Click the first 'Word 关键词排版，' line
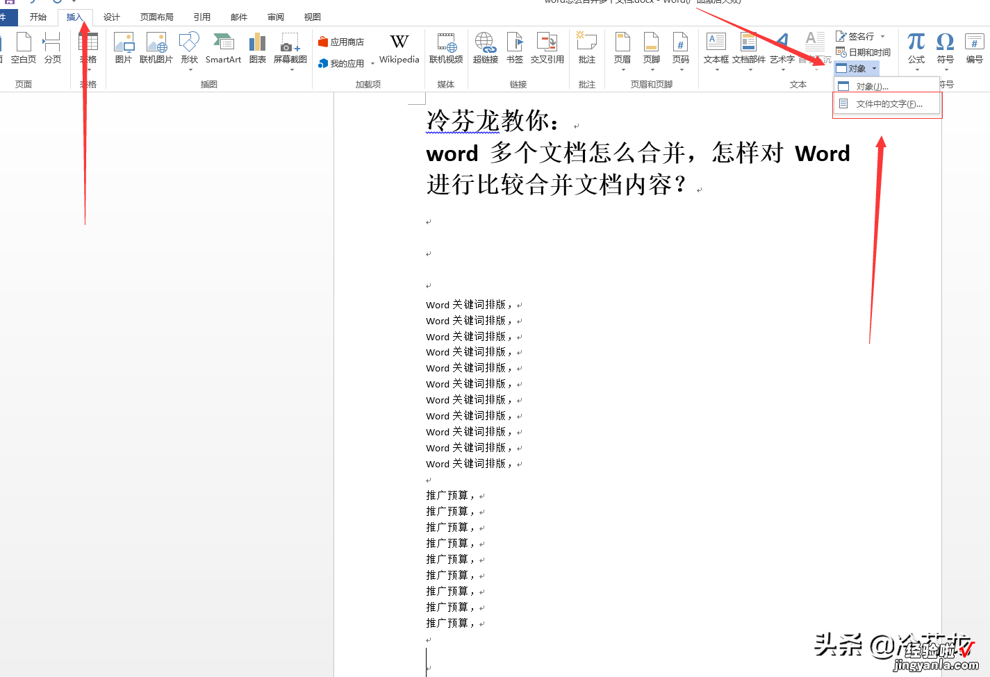990x677 pixels. coord(469,305)
